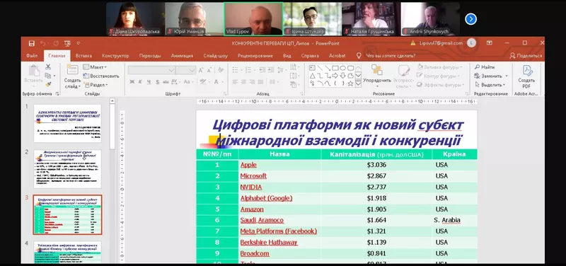Viewport: 566px width, 266px height.
Task: Click the Создать слайд button
Action: [73, 77]
